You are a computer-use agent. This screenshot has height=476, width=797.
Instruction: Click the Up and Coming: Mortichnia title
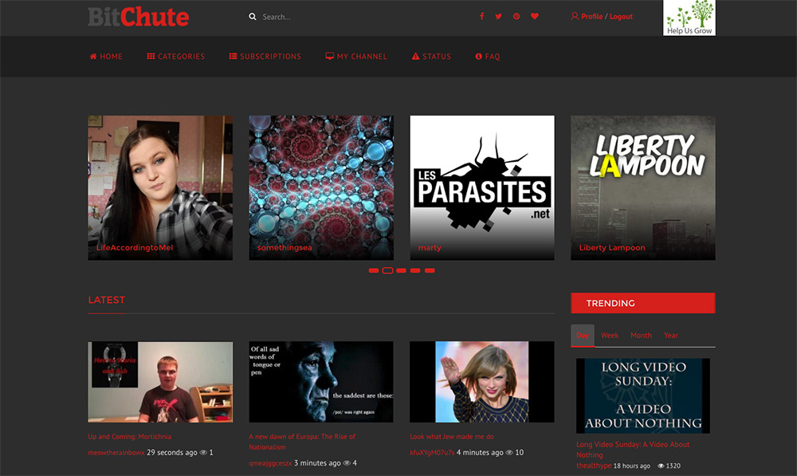pos(130,436)
